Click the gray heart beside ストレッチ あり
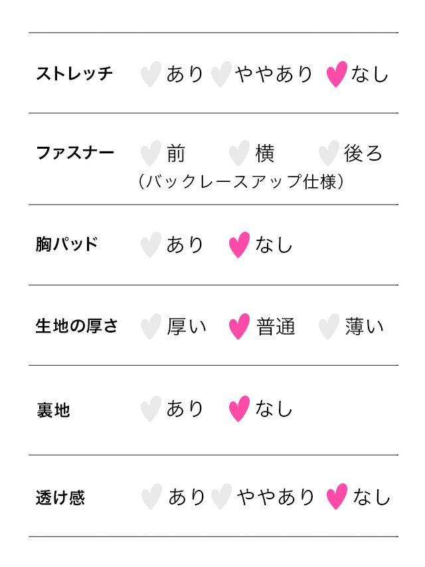The width and height of the screenshot is (425, 567). point(151,74)
